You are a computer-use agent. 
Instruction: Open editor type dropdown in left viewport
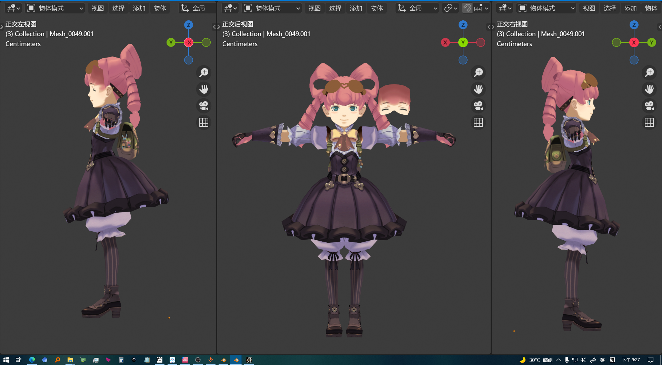click(13, 8)
